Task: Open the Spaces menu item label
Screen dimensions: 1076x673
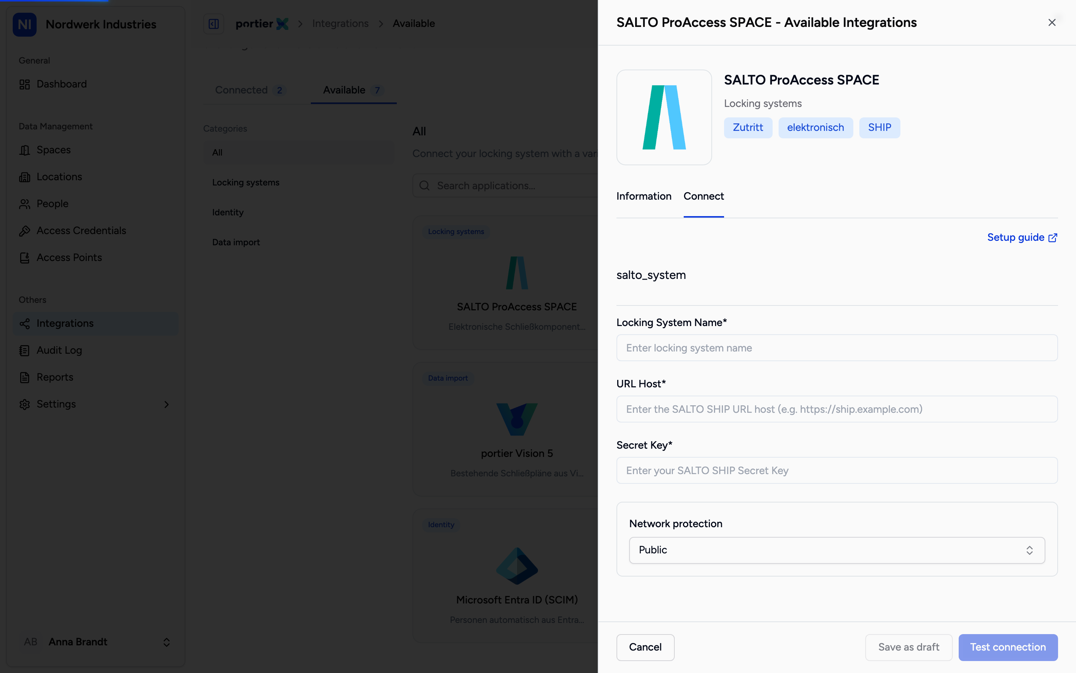Action: (x=53, y=150)
